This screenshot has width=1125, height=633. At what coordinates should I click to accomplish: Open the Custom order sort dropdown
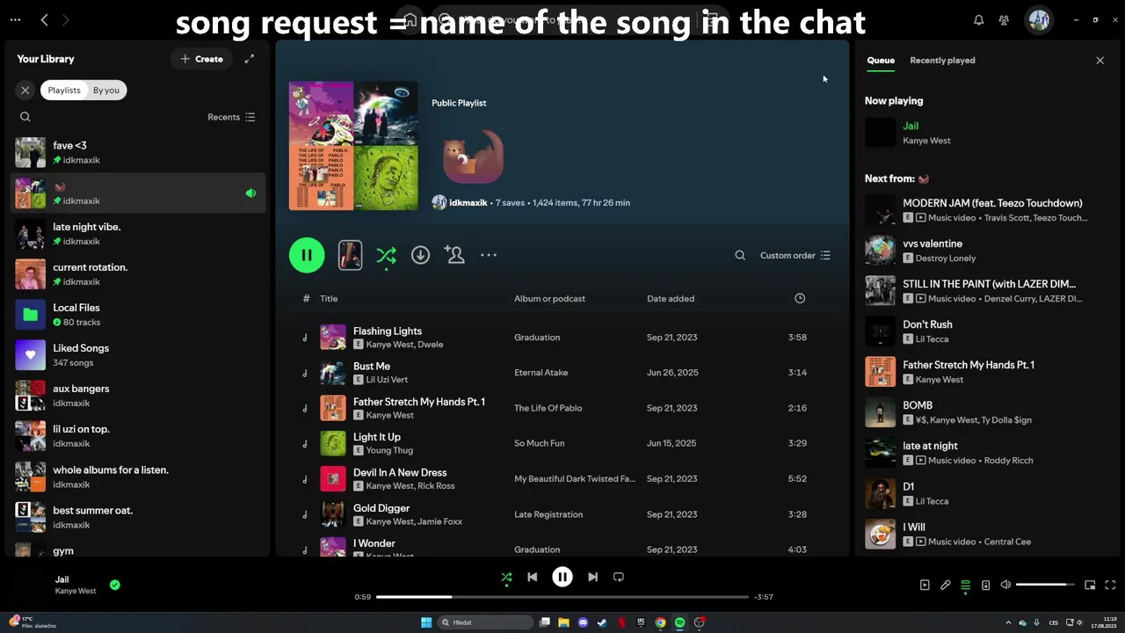coord(795,255)
